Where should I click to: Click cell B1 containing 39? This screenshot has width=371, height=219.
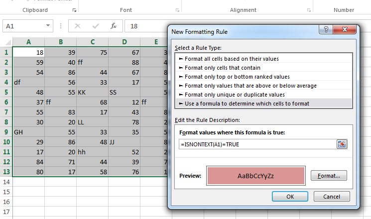pyautogui.click(x=61, y=52)
